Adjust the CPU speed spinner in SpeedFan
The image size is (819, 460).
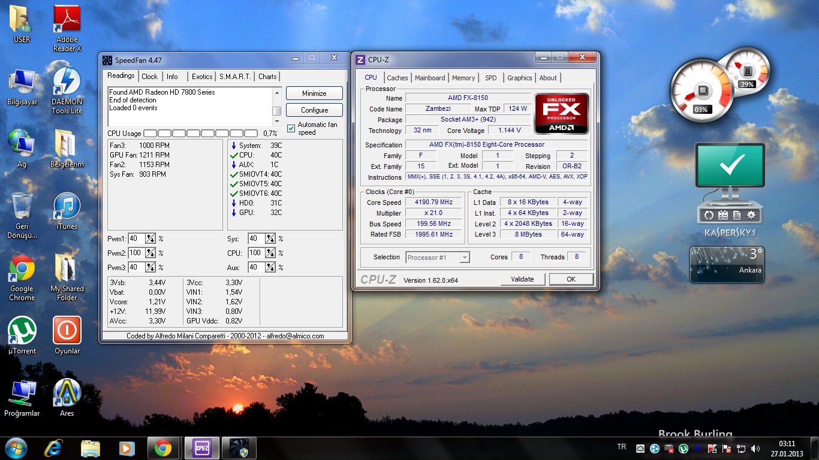pyautogui.click(x=270, y=253)
